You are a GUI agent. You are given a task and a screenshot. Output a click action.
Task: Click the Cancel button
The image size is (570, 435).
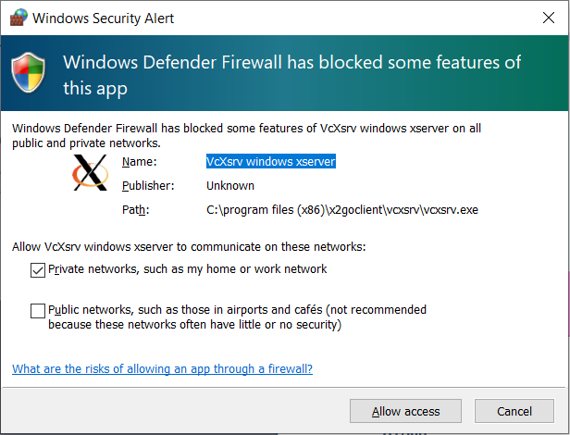tap(514, 411)
